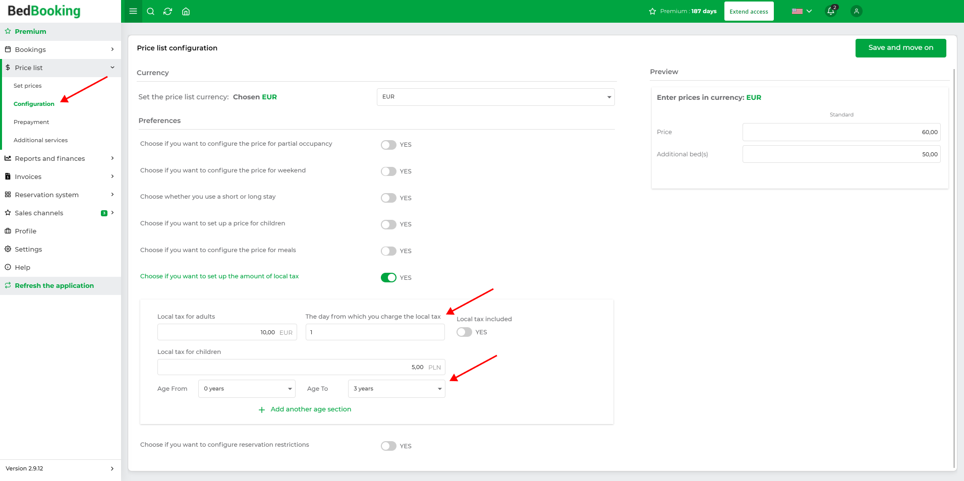Open language selector chevron

(809, 11)
